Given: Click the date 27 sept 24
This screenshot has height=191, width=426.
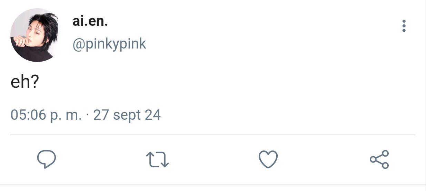Looking at the screenshot, I should point(127,115).
